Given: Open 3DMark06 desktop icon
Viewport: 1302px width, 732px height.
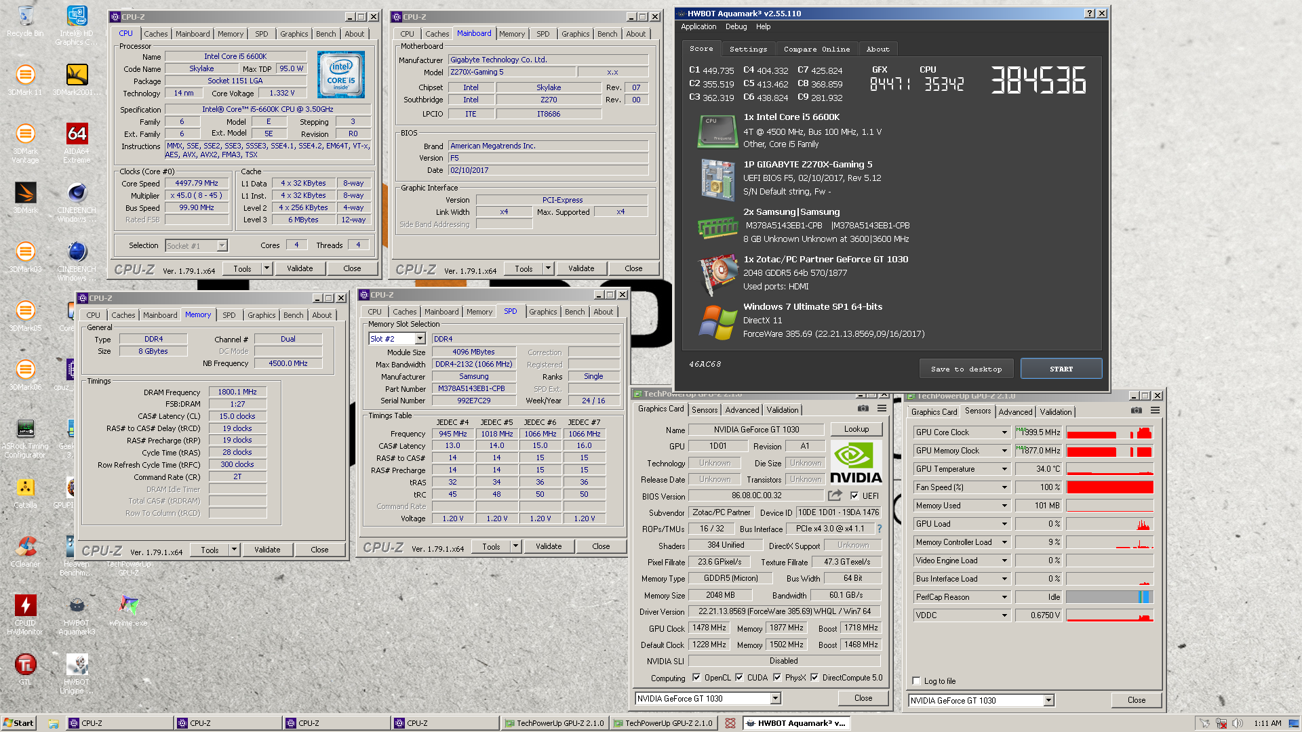Looking at the screenshot, I should pyautogui.click(x=25, y=374).
